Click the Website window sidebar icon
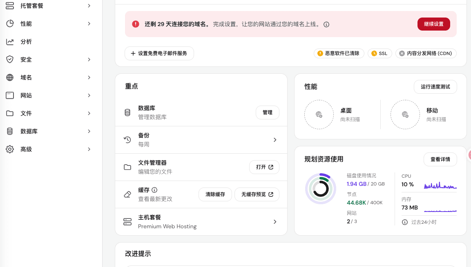 point(10,95)
